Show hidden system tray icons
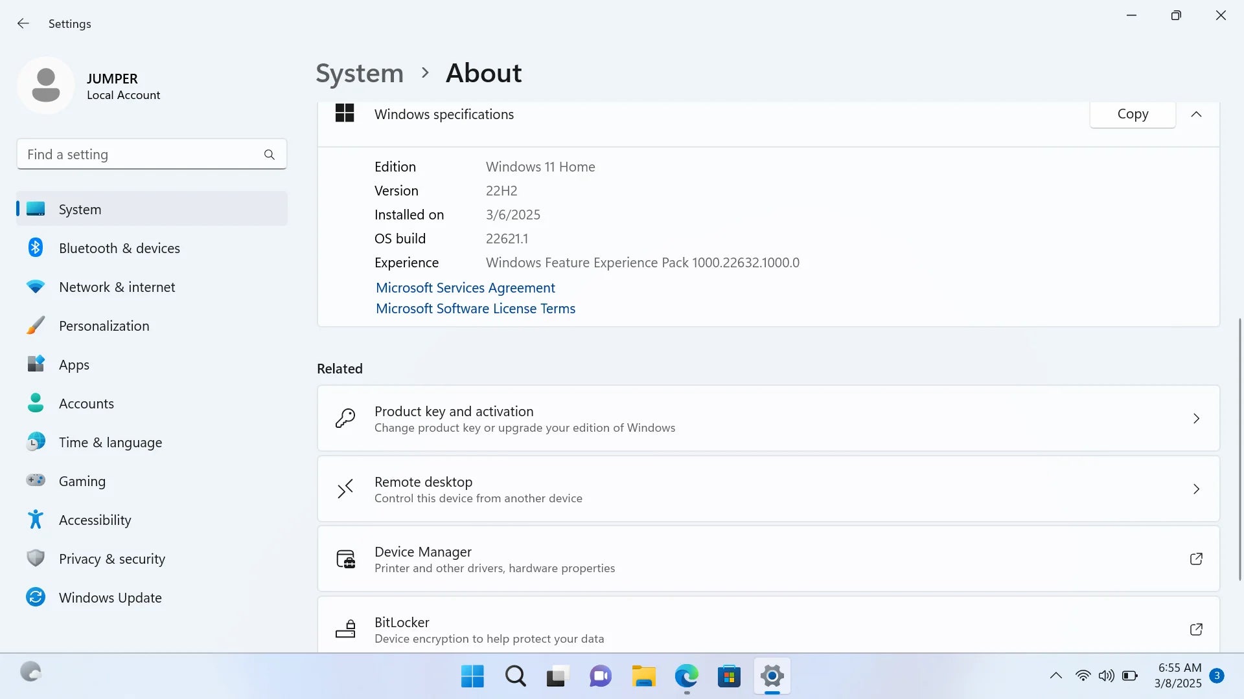This screenshot has height=699, width=1244. [1055, 676]
